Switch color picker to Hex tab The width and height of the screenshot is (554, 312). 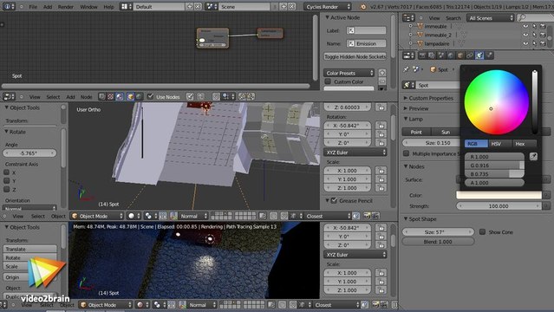(525, 143)
